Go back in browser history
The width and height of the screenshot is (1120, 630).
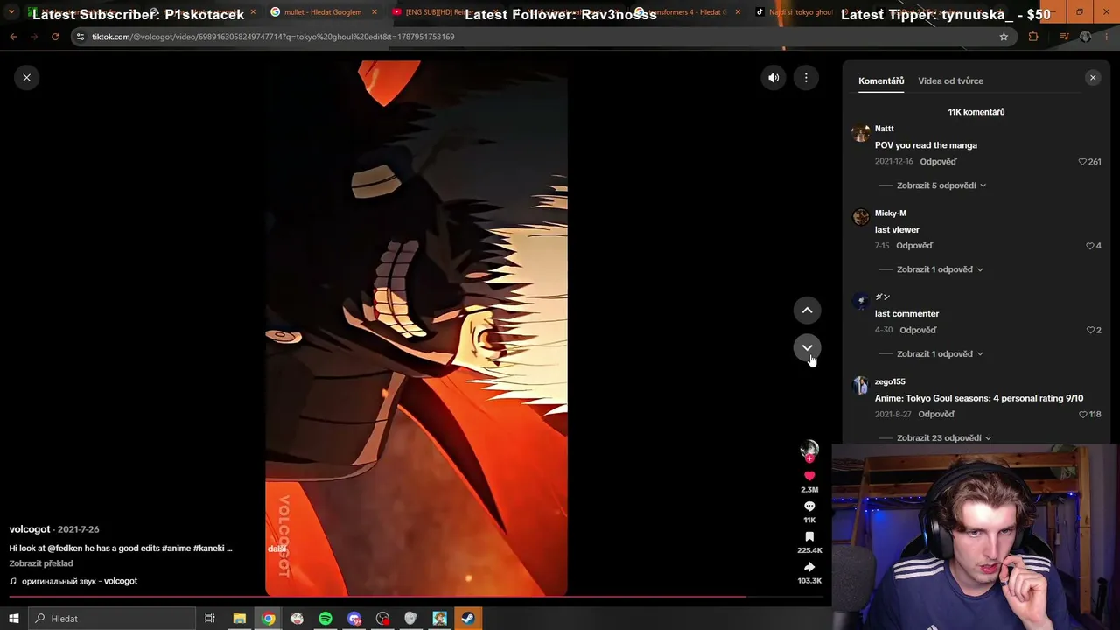click(13, 37)
